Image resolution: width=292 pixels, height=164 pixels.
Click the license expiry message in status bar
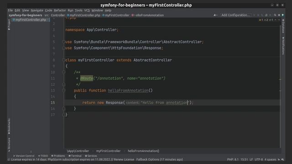click(x=97, y=159)
